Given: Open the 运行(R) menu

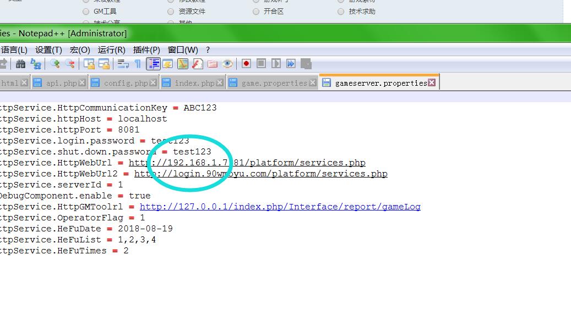Looking at the screenshot, I should pyautogui.click(x=112, y=50).
